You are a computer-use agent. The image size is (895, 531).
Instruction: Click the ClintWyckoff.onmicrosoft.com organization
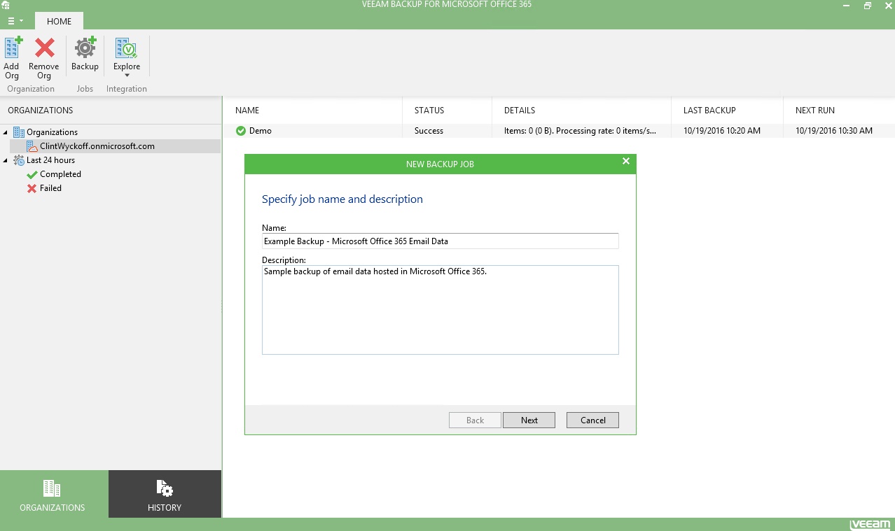click(97, 146)
